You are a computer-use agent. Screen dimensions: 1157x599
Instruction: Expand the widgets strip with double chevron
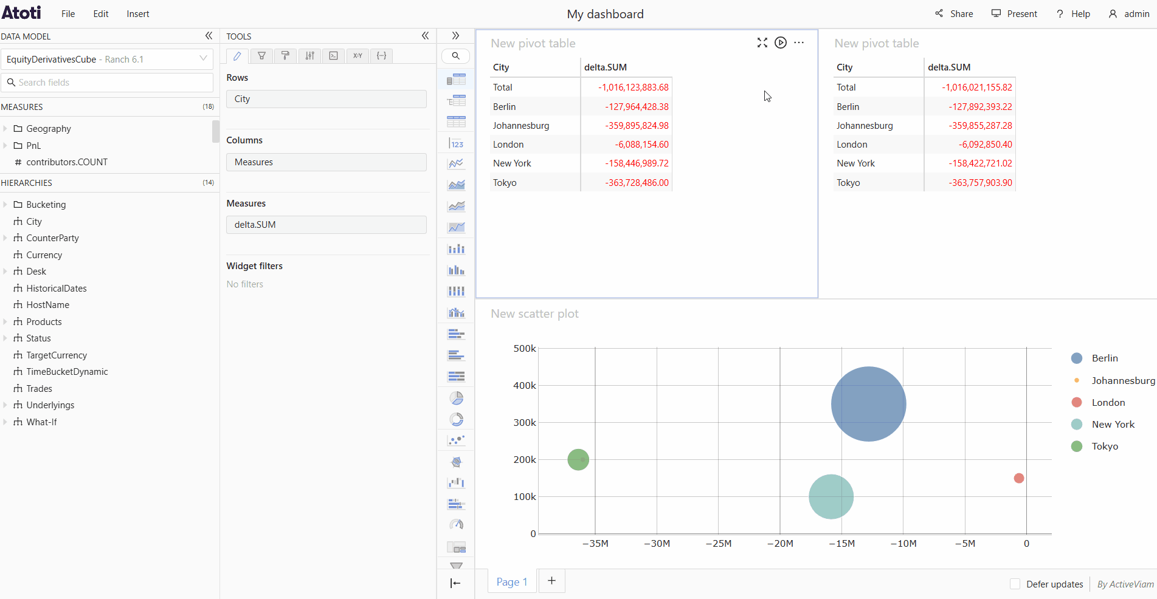455,36
